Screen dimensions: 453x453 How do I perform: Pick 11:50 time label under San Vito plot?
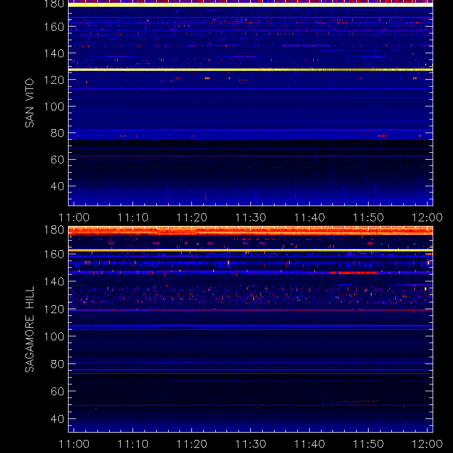(x=369, y=217)
